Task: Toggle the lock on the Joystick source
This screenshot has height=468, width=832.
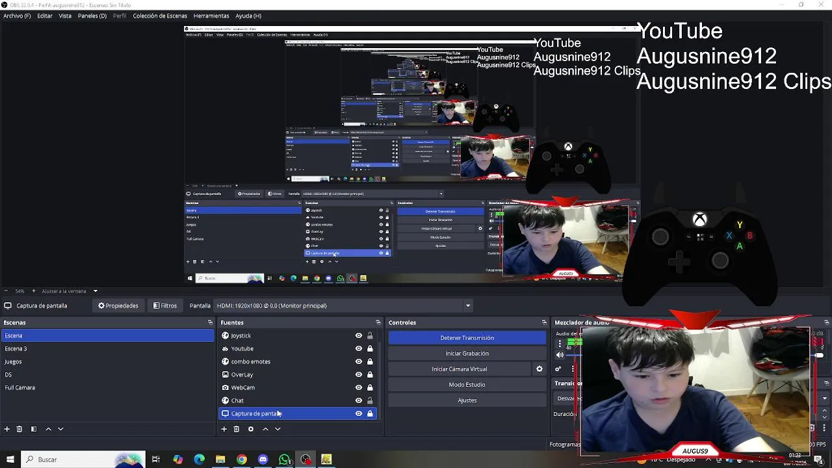Action: [370, 335]
